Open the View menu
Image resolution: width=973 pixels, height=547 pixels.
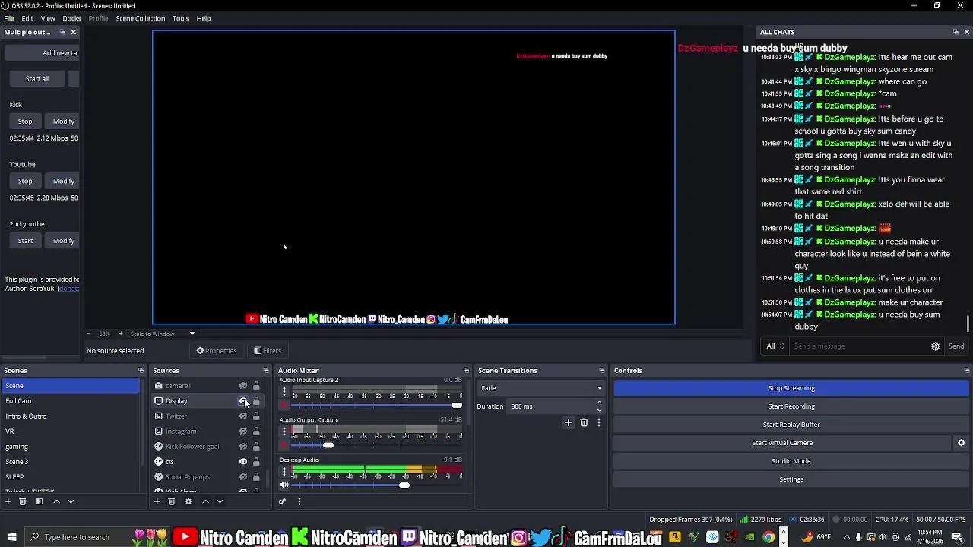48,18
